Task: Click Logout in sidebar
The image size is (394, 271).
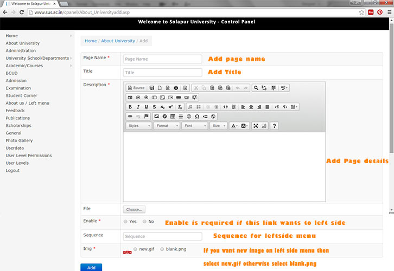Action: [x=12, y=170]
